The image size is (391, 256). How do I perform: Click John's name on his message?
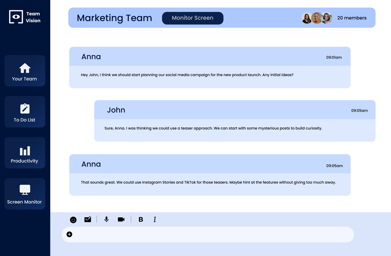[x=116, y=110]
